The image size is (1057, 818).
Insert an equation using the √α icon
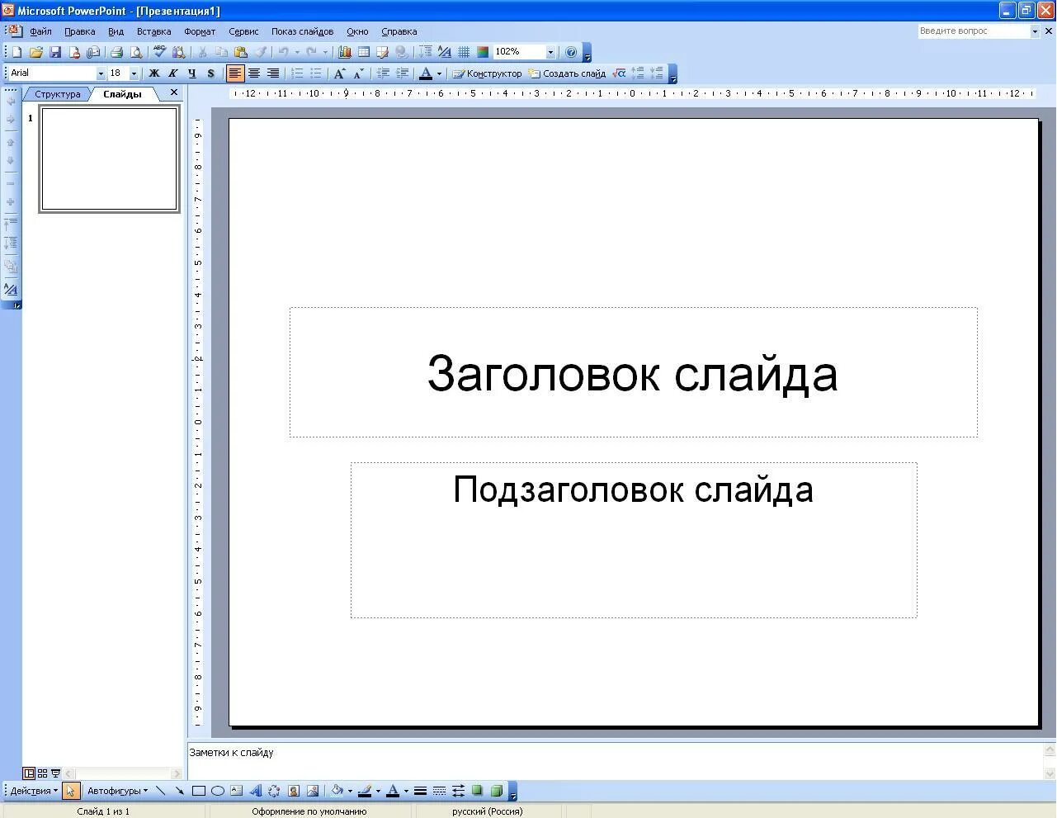pos(619,73)
